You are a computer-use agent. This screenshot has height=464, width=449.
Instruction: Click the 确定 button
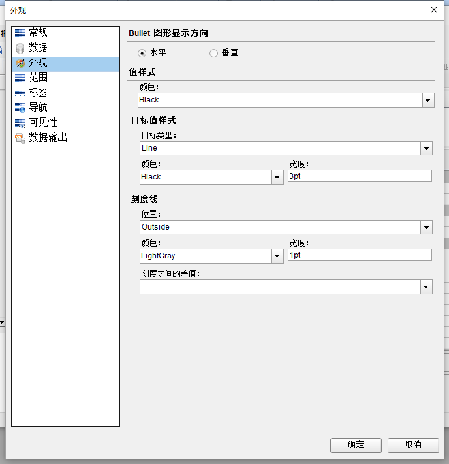[356, 445]
